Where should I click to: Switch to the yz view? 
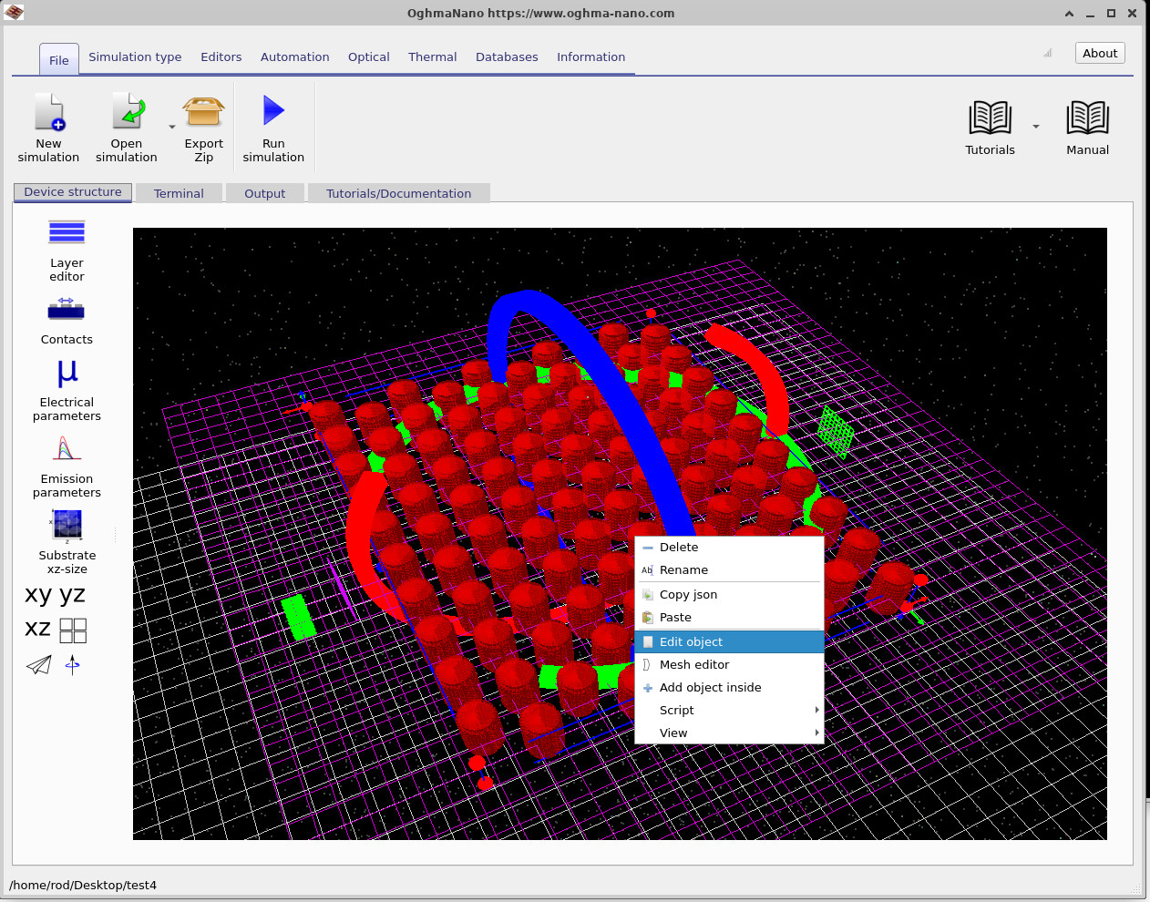[x=72, y=595]
